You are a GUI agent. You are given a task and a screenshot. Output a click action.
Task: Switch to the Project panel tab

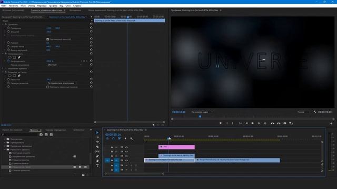pyautogui.click(x=13, y=130)
